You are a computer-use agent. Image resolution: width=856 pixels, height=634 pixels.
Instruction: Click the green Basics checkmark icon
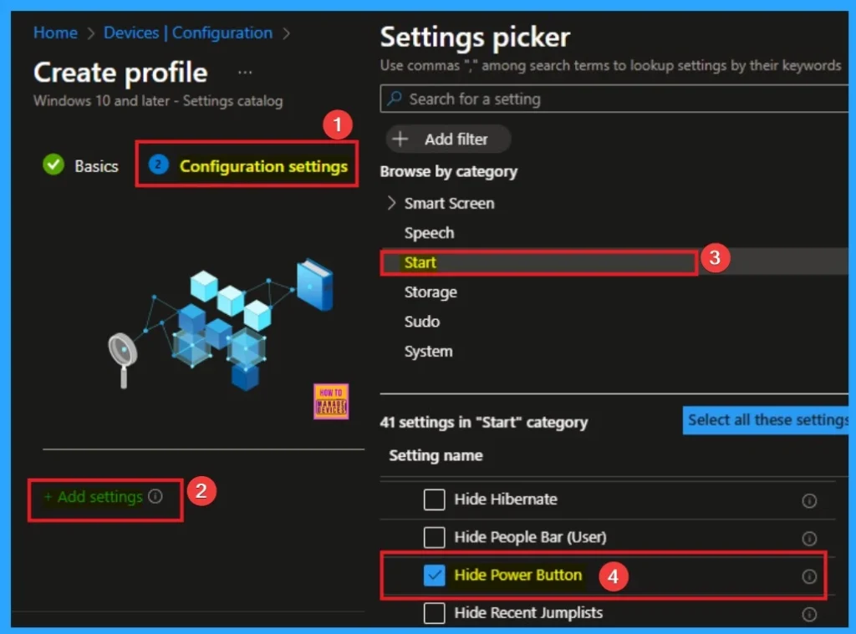click(x=53, y=165)
